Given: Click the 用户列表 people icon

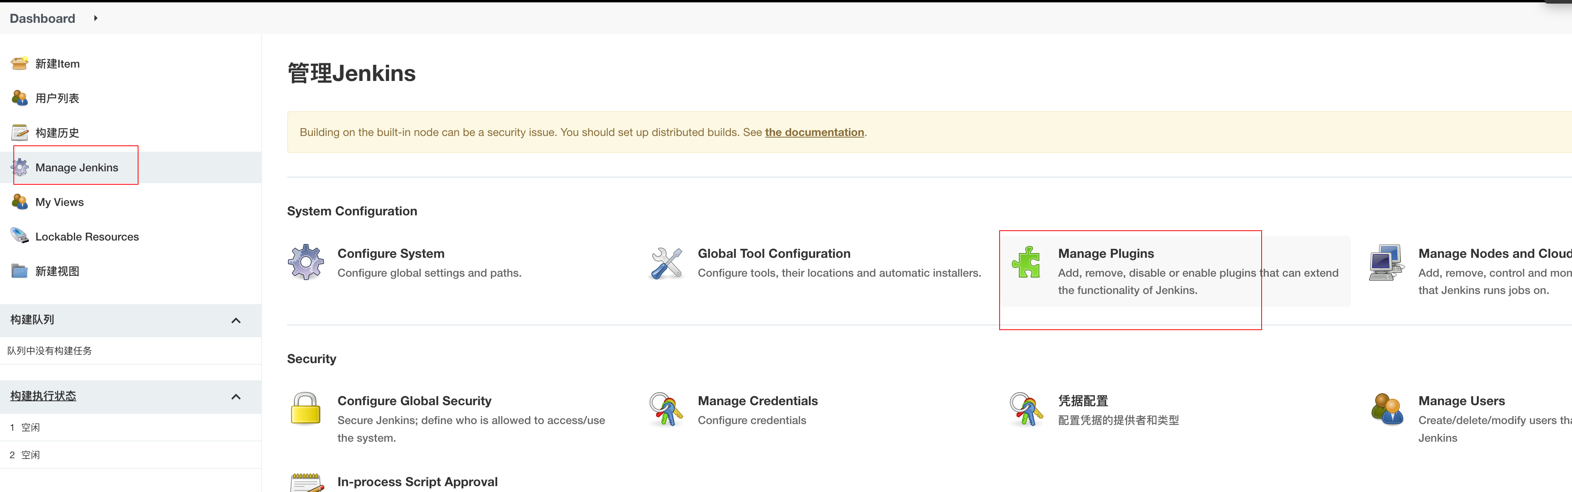Looking at the screenshot, I should [x=19, y=97].
